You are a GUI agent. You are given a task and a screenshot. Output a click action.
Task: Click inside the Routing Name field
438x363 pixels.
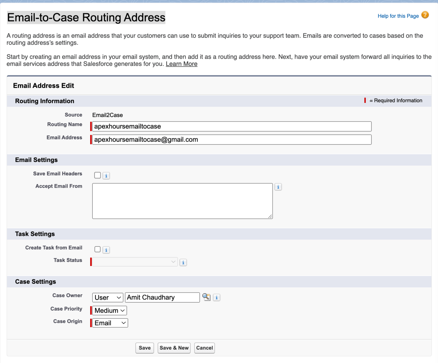pos(231,126)
